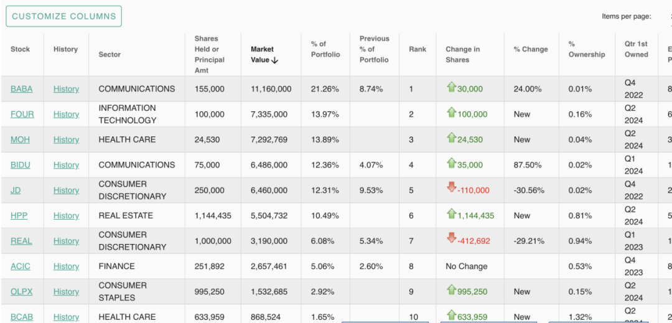View History for FOUR row
This screenshot has height=323, width=672.
pyautogui.click(x=67, y=115)
